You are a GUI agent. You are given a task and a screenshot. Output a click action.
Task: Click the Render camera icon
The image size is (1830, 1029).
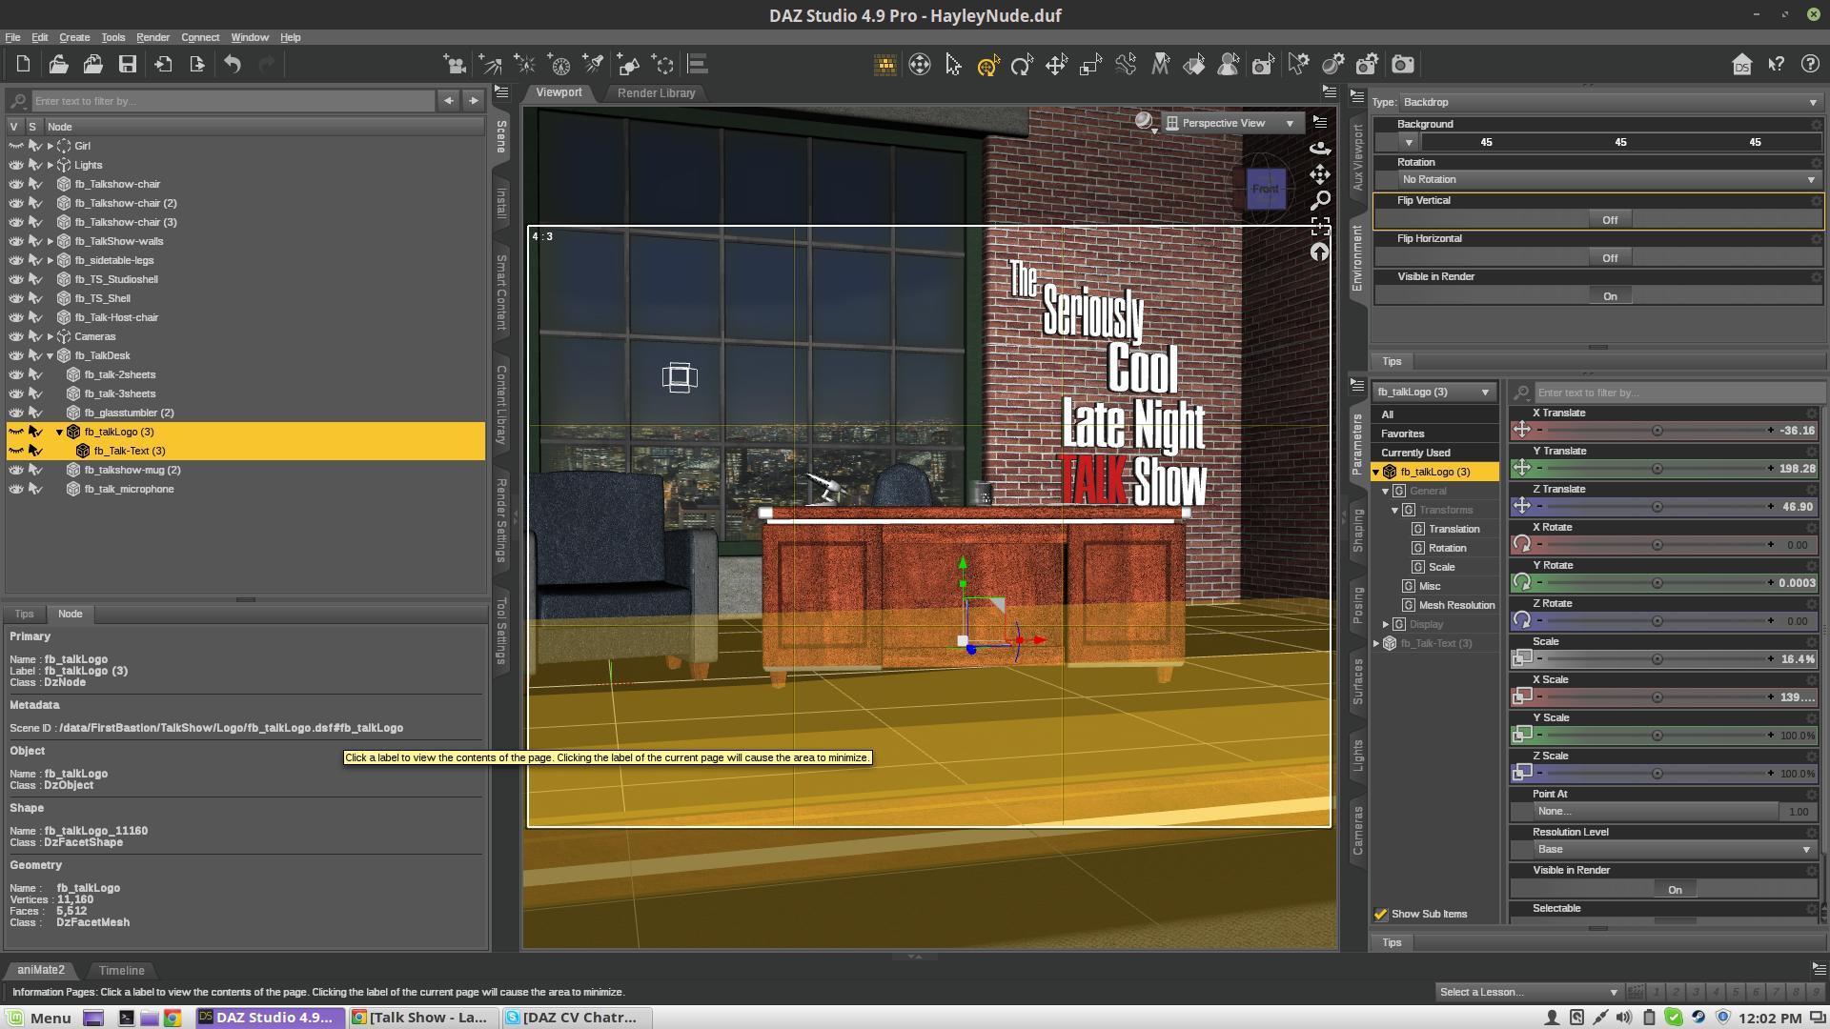tap(1402, 65)
